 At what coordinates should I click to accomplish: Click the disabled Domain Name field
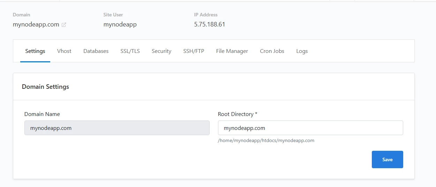coord(117,128)
